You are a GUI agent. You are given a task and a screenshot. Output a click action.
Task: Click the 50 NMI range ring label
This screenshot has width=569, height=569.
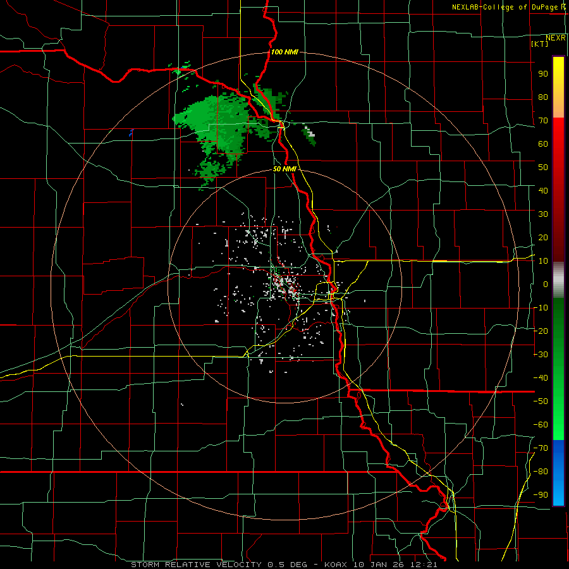point(284,169)
